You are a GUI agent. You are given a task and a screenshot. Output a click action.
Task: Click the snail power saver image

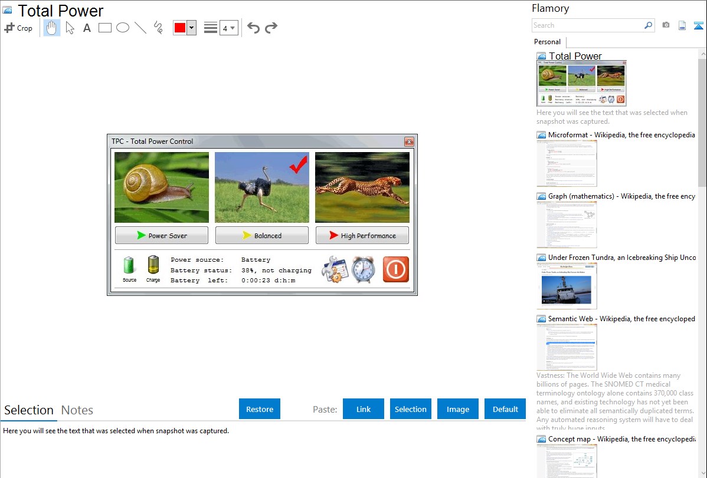162,187
